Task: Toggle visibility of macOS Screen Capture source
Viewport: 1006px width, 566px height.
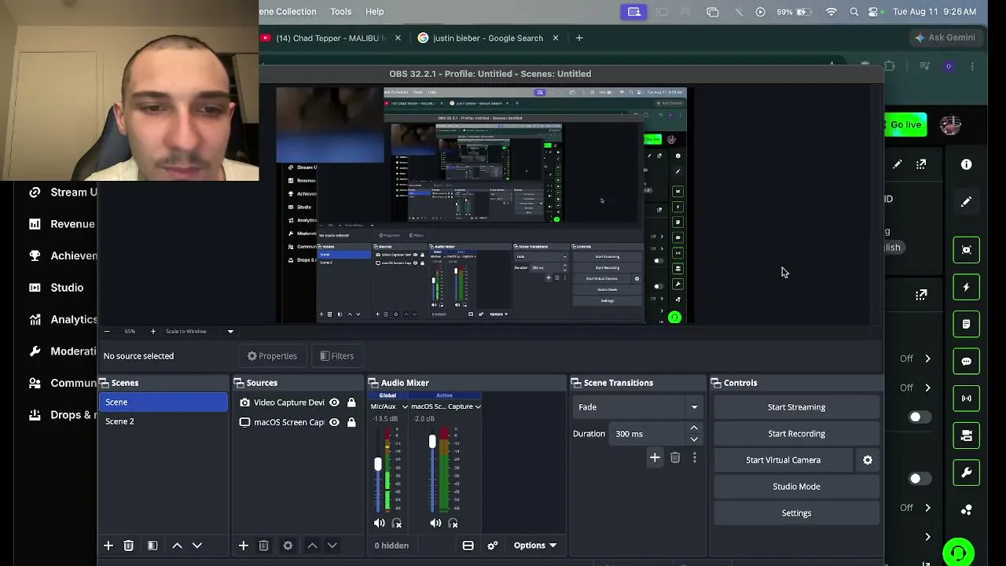Action: (334, 422)
